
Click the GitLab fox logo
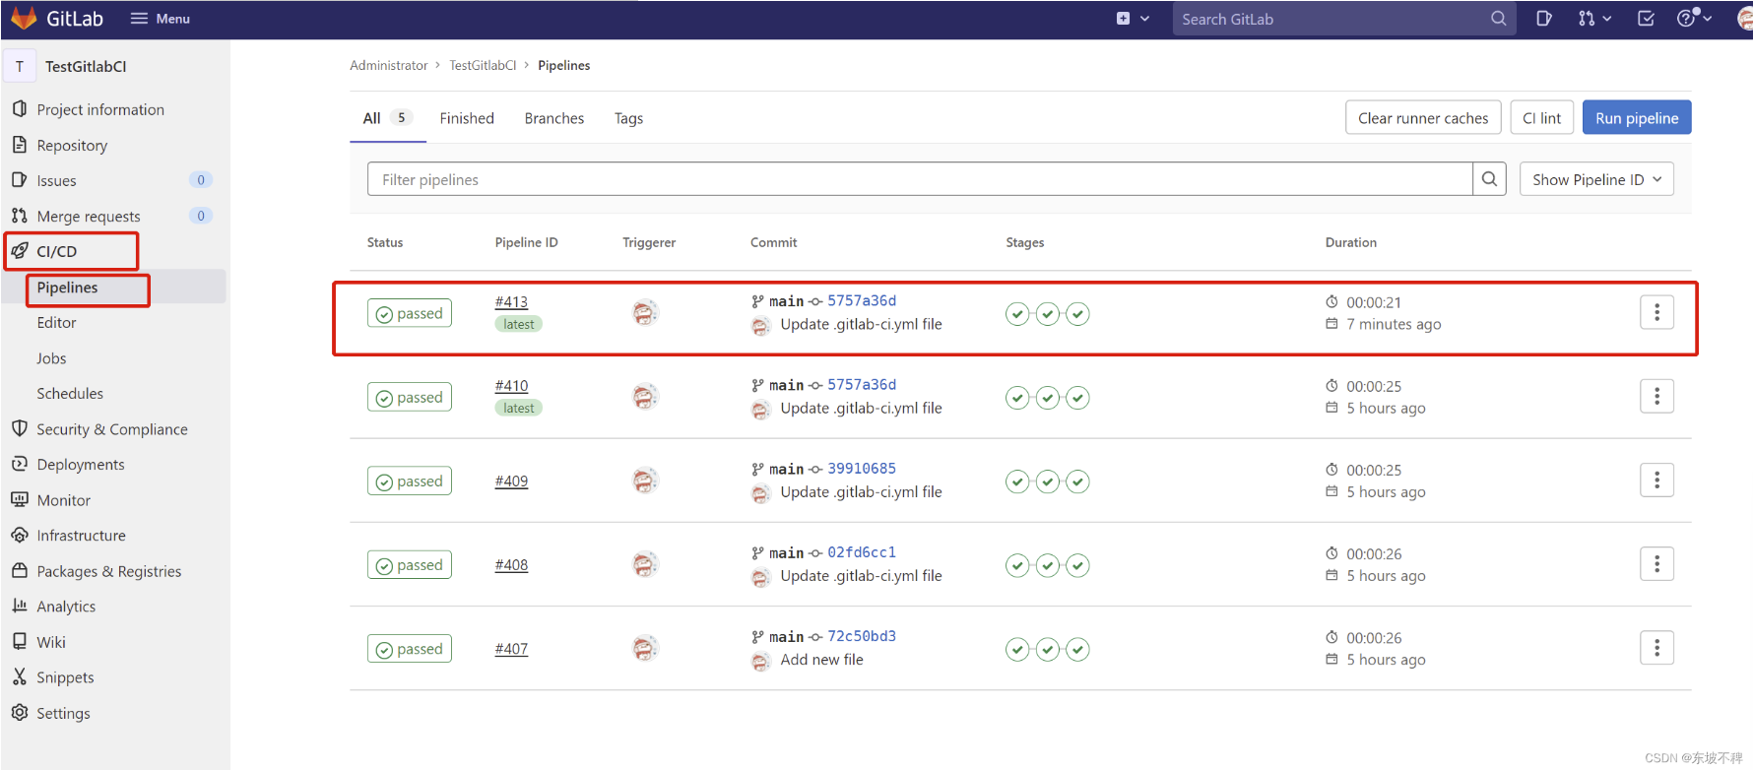tap(24, 19)
